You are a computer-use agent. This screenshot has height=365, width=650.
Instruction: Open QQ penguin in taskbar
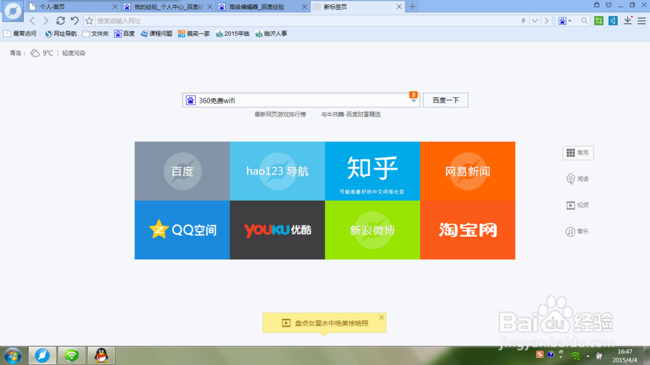pos(101,355)
